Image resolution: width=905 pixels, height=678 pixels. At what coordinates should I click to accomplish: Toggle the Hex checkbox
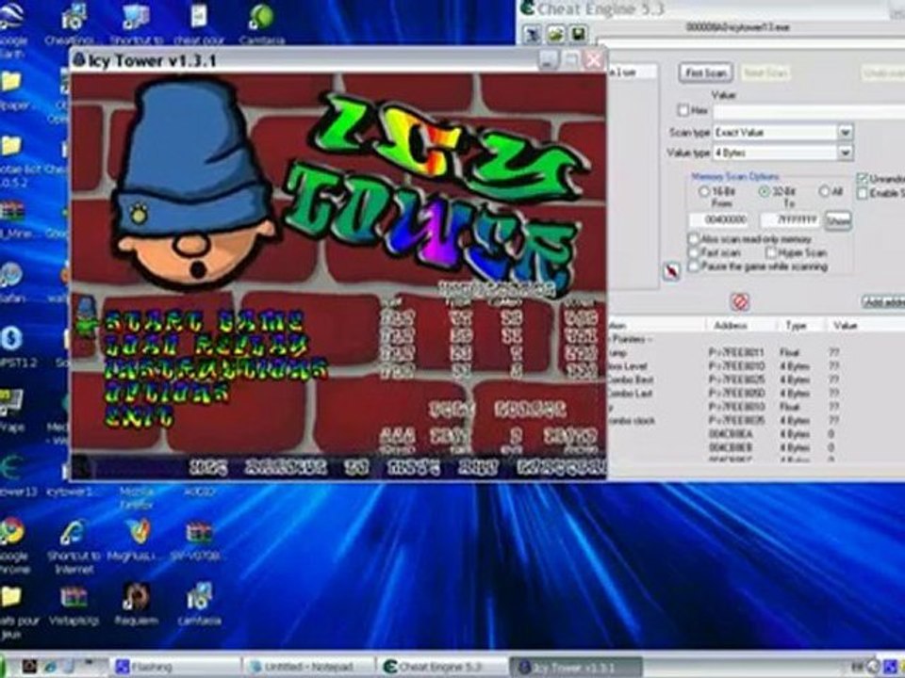click(683, 109)
